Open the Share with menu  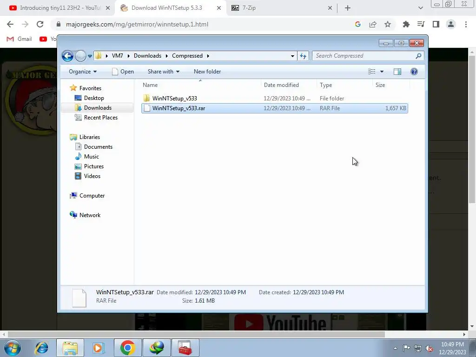point(164,72)
